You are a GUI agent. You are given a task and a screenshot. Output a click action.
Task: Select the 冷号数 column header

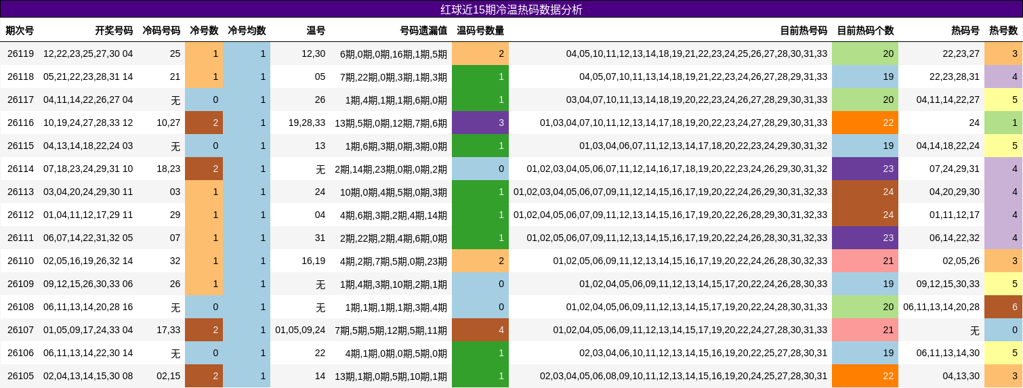click(204, 30)
